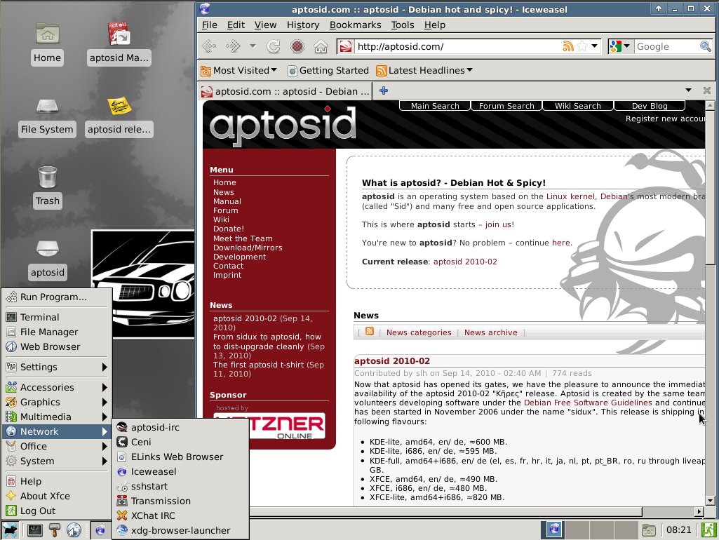Expand the Settings submenu in Xfce menu
This screenshot has width=719, height=540.
57,367
